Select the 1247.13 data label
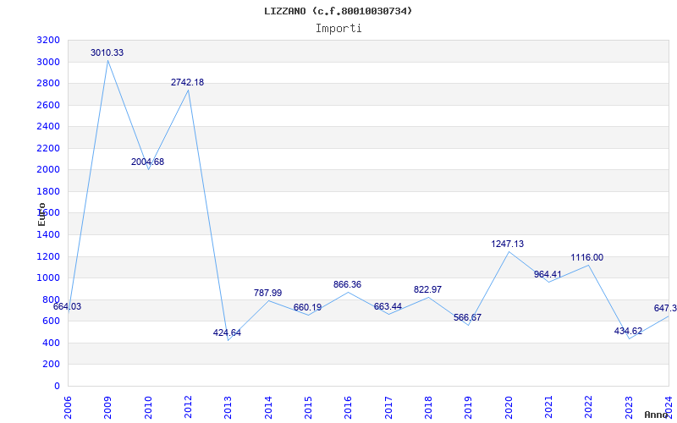Screen dimensions: 677x423 507,244
